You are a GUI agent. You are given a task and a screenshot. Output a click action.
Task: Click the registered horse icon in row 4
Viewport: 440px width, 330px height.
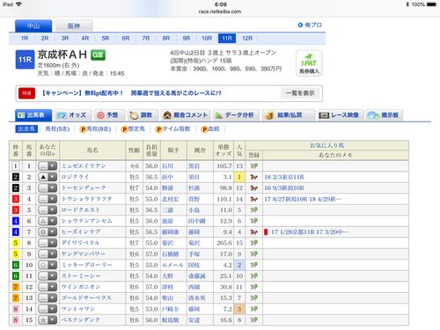(253, 199)
